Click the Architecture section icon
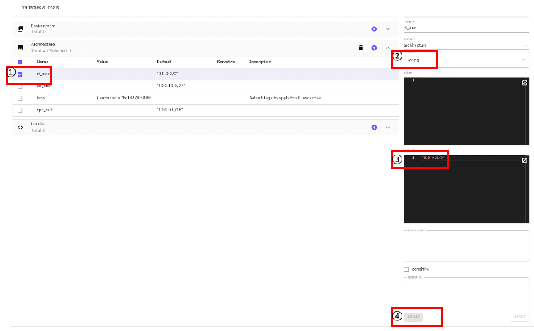534x331 pixels. pyautogui.click(x=21, y=47)
